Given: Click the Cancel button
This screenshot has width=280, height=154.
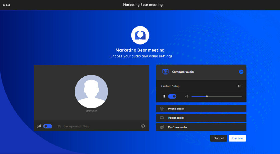Looking at the screenshot, I should (x=218, y=138).
